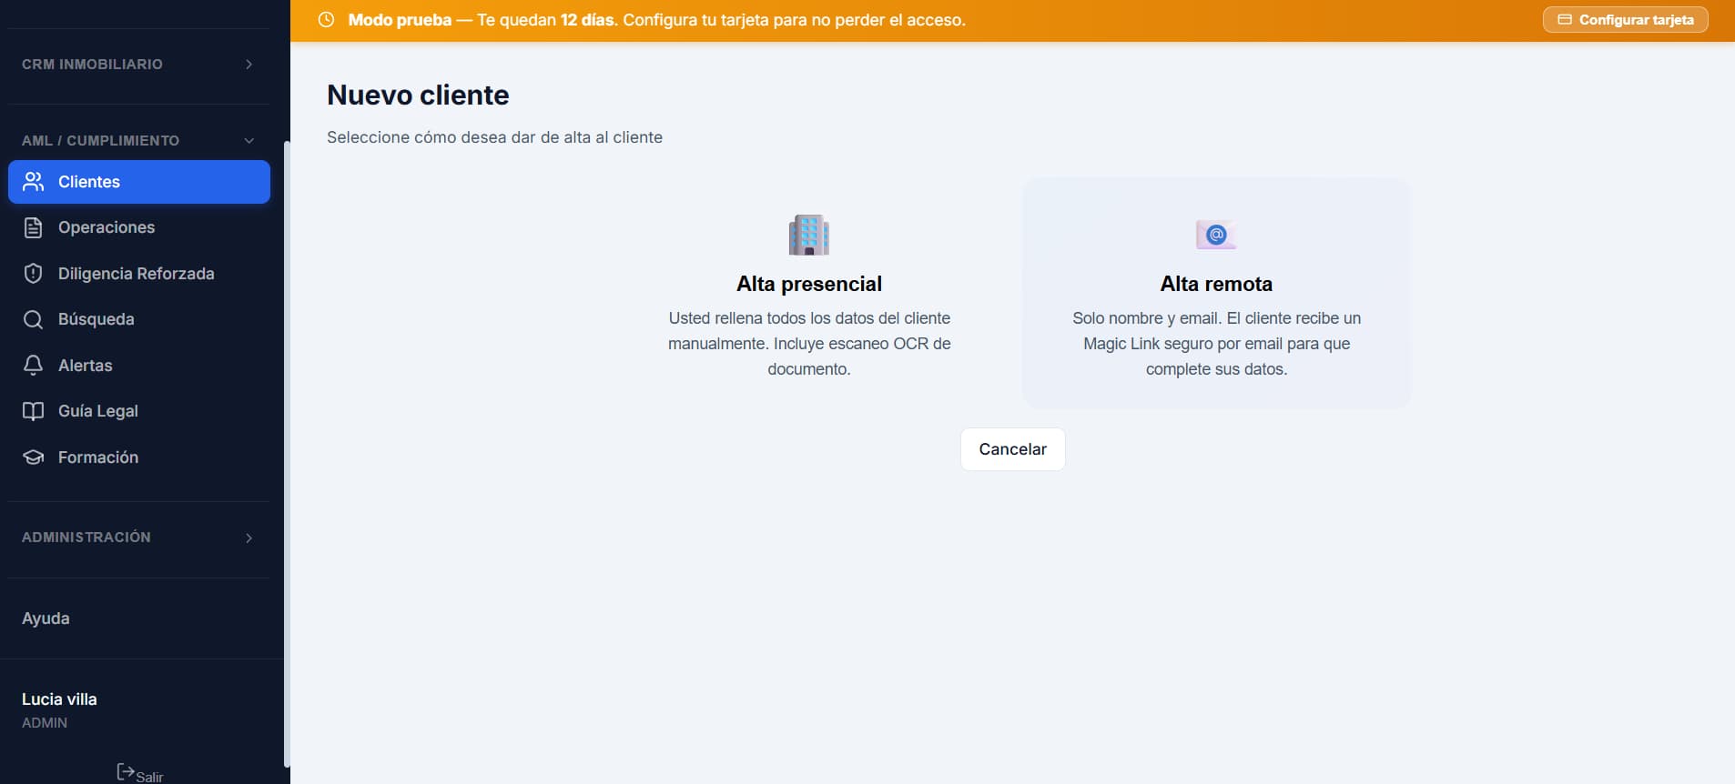The height and width of the screenshot is (784, 1735).
Task: Click the 'Modo prueba' banner text
Action: tap(400, 20)
